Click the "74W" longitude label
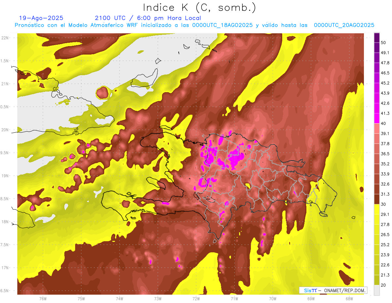 [x=119, y=298]
